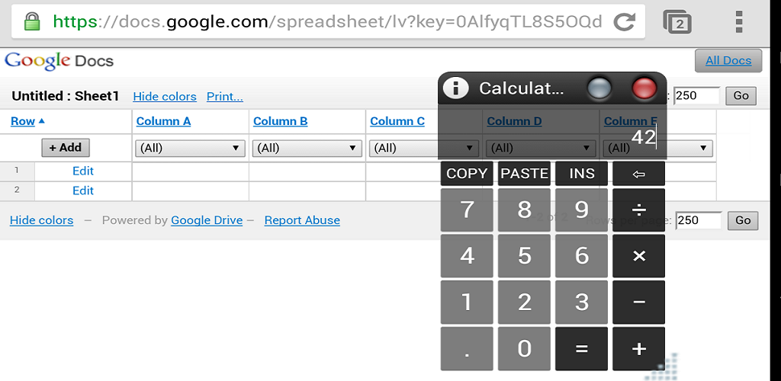Click Hide colors beside the sheet title

[165, 97]
